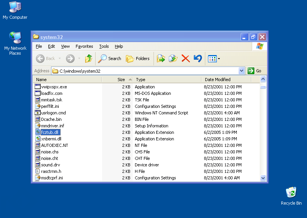Toggle the Folders pane
This screenshot has width=307, height=218.
pos(138,59)
